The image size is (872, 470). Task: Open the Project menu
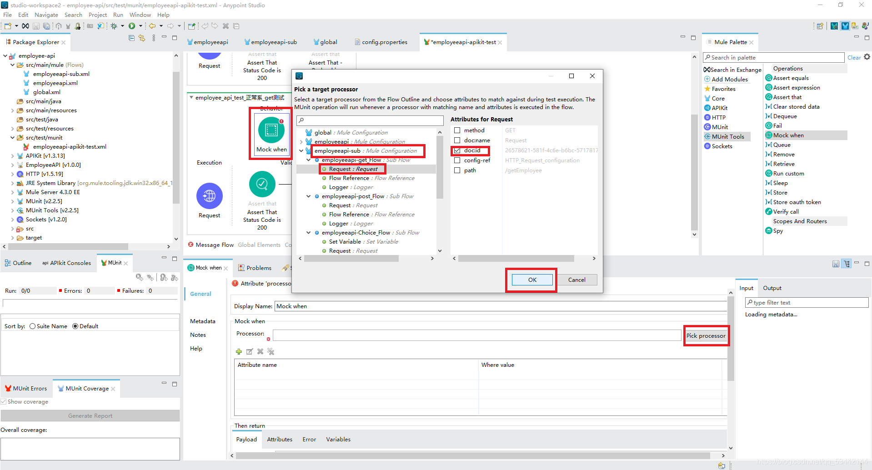pos(97,15)
